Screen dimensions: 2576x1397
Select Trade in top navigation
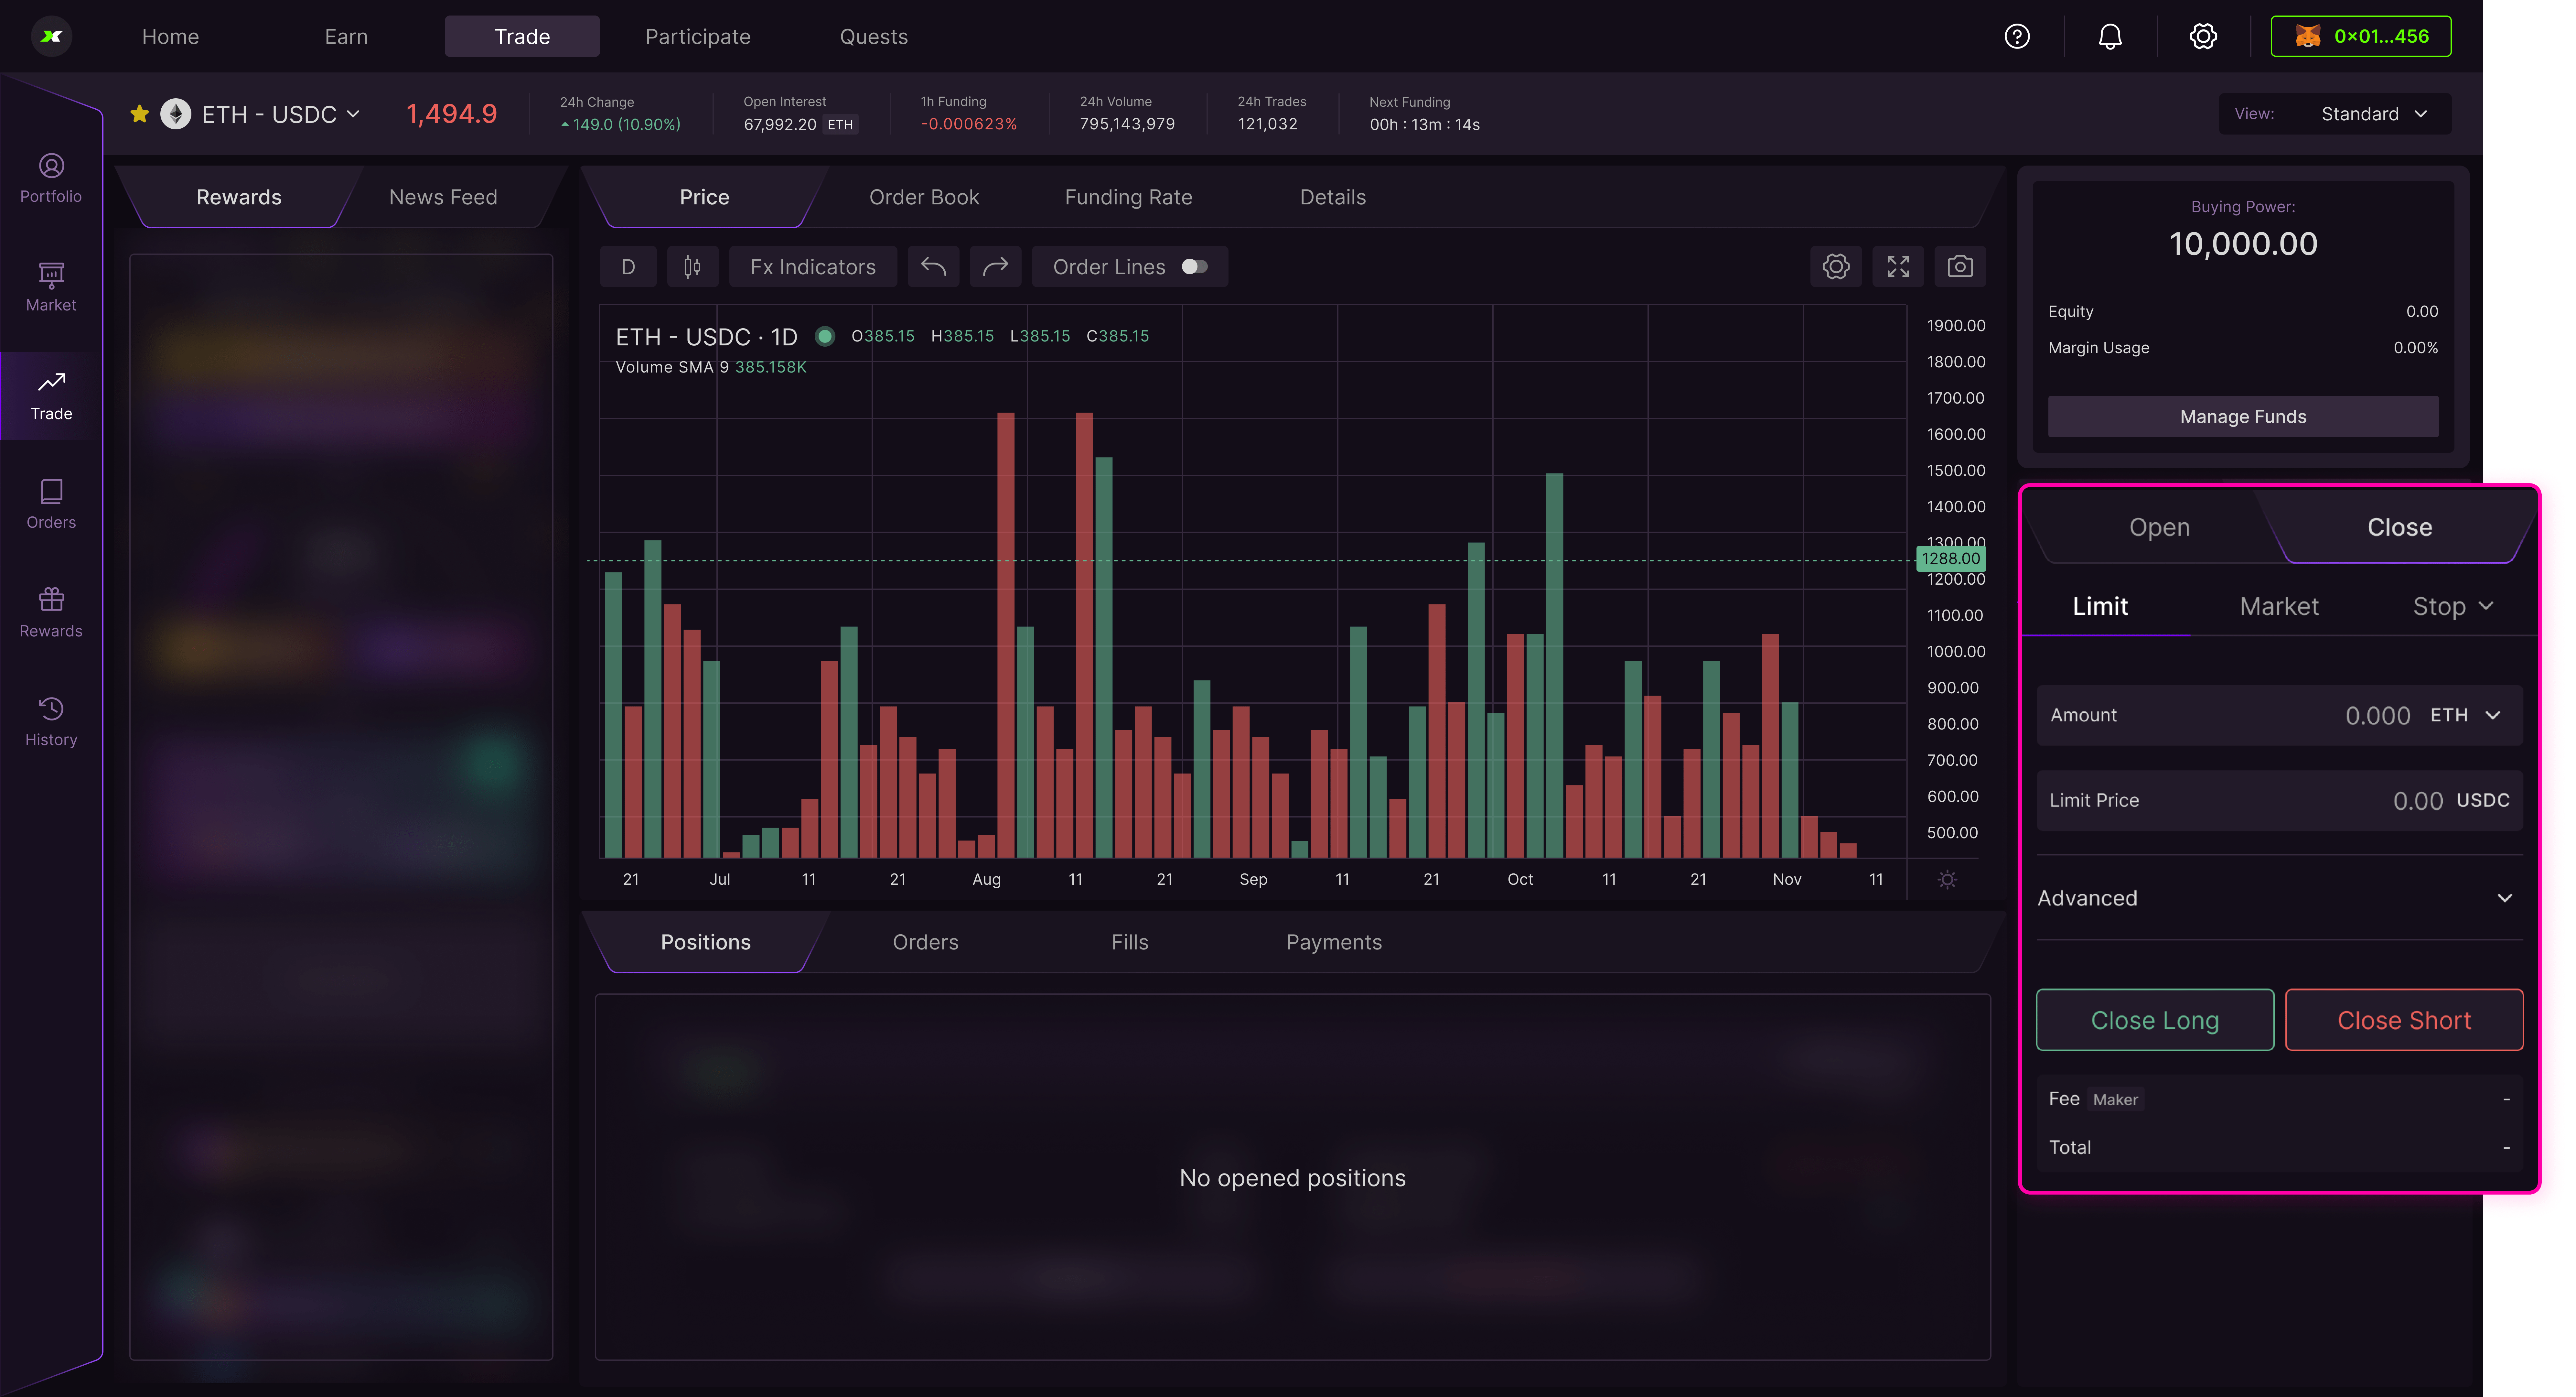click(522, 37)
